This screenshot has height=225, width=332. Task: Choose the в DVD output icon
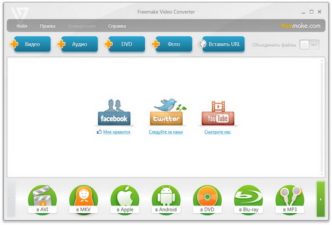point(207,200)
